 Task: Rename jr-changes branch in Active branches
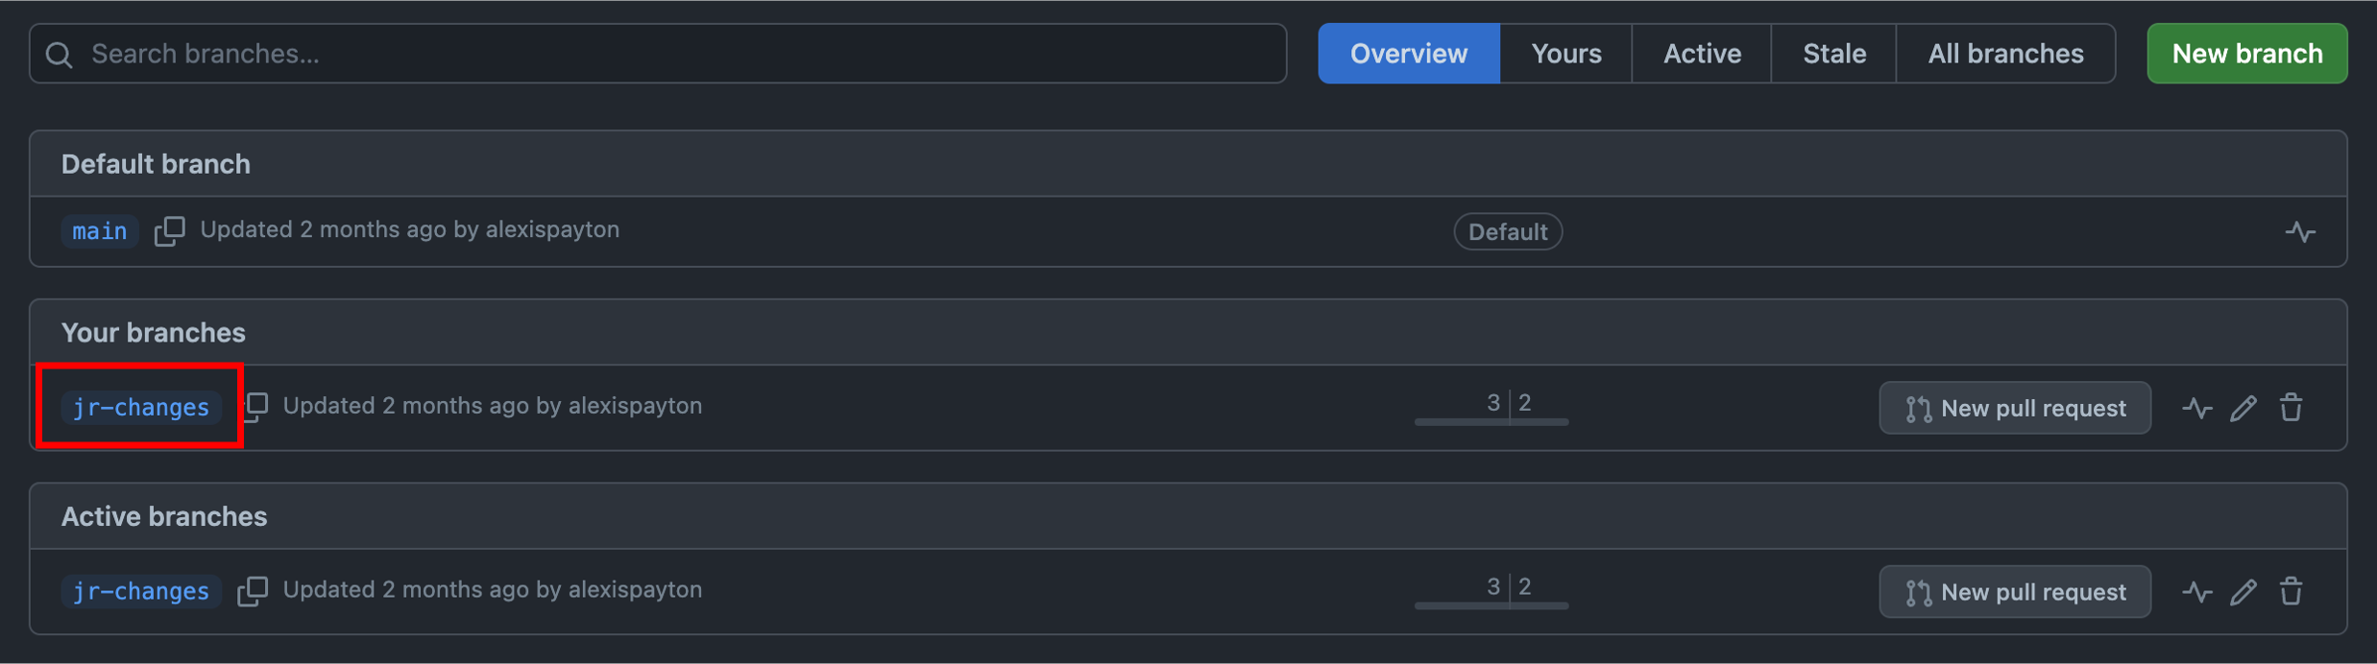click(x=2244, y=592)
